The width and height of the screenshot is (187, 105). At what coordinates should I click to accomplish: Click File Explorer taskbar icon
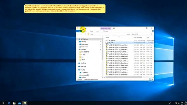point(25,103)
